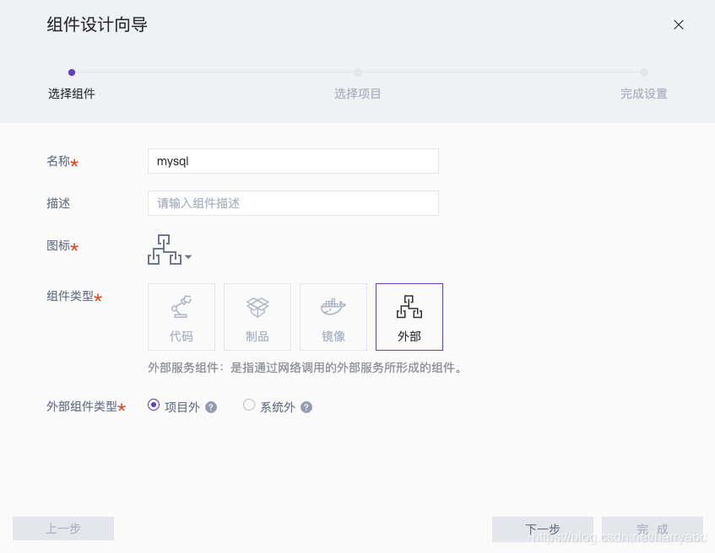Jump to the 完成设置 wizard step
This screenshot has height=553, width=715.
[x=643, y=93]
